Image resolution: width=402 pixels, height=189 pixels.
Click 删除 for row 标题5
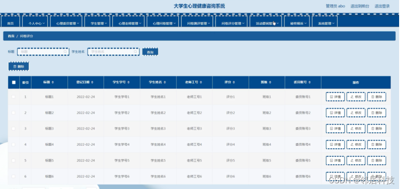pyautogui.click(x=376, y=160)
